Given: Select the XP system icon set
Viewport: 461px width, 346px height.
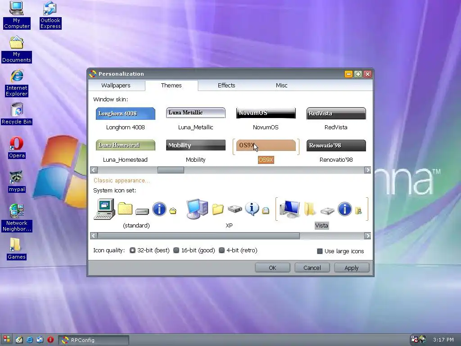Looking at the screenshot, I should 229,213.
